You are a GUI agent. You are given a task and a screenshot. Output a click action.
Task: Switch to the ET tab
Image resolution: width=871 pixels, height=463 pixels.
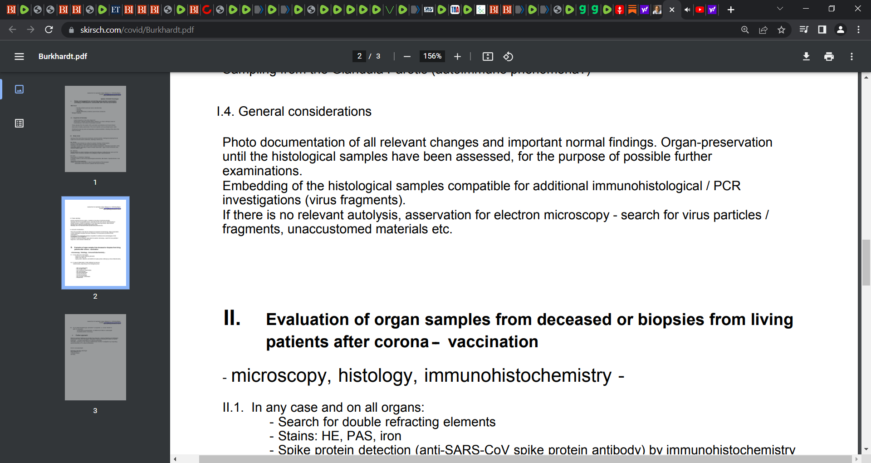click(x=116, y=10)
